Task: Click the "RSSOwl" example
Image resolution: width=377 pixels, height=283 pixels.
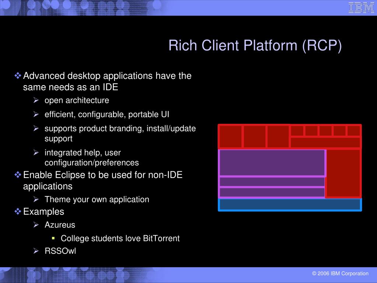Action: tap(60, 251)
